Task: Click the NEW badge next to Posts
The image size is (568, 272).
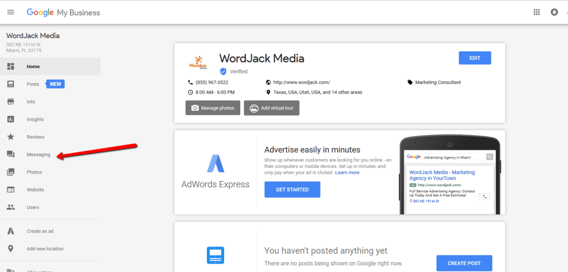Action: click(x=55, y=84)
